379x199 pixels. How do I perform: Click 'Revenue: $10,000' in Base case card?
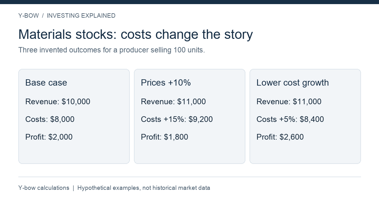(58, 102)
